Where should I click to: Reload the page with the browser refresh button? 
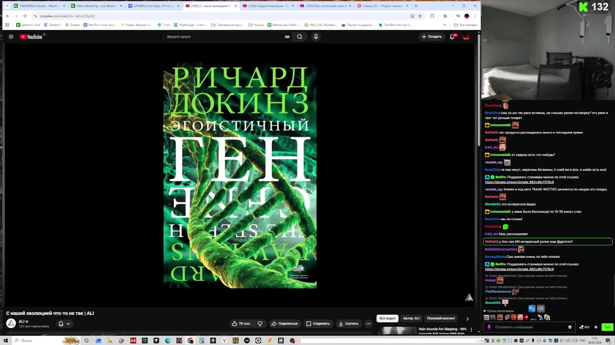point(25,16)
